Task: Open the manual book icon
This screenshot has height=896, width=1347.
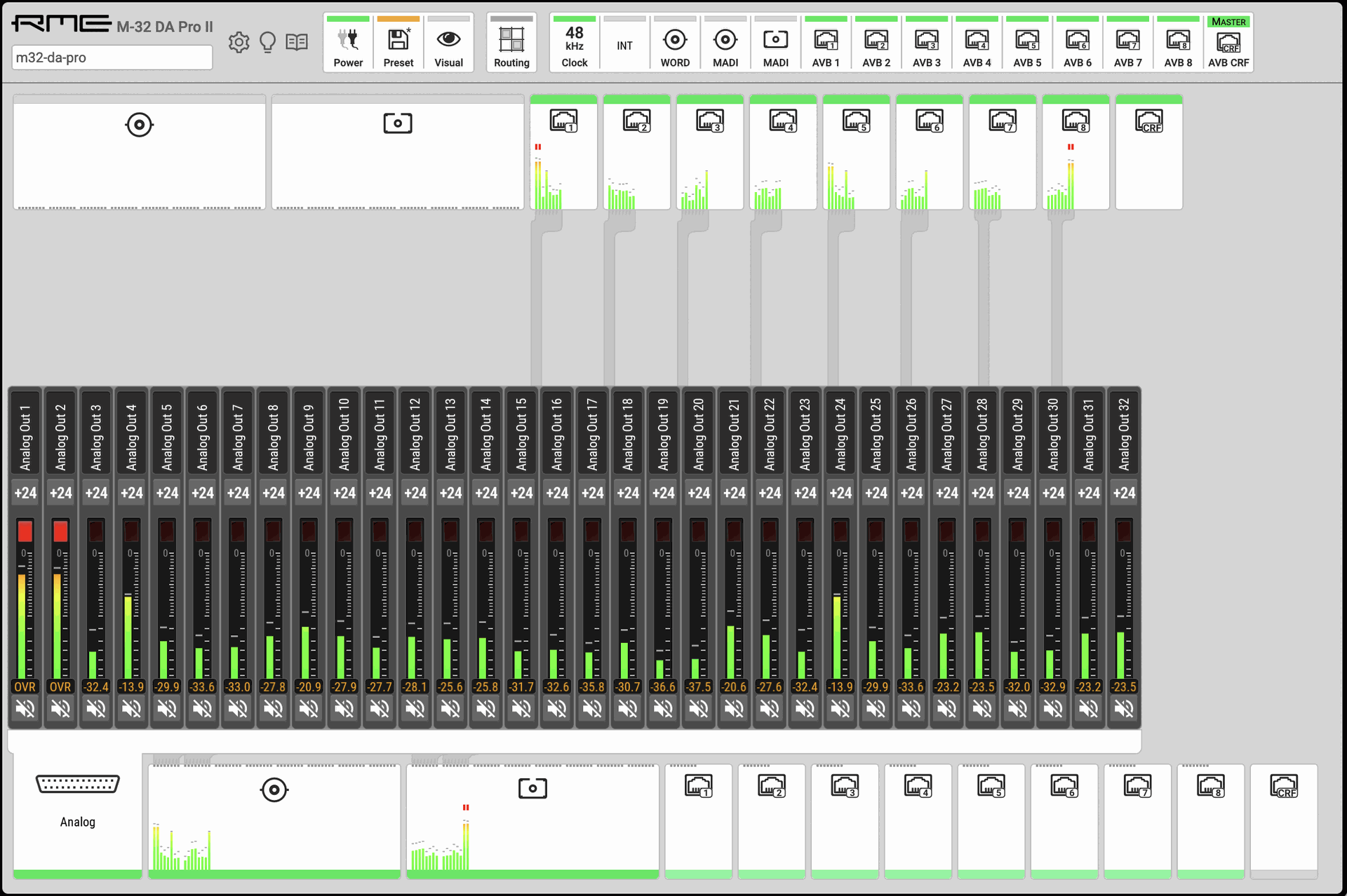Action: coord(297,43)
